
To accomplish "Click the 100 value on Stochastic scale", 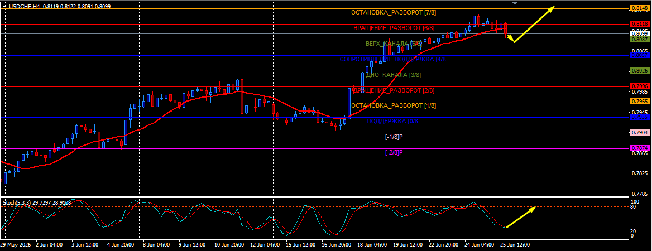I will (635, 201).
